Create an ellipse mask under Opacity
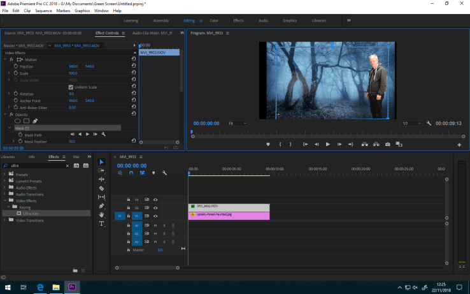 click(18, 121)
